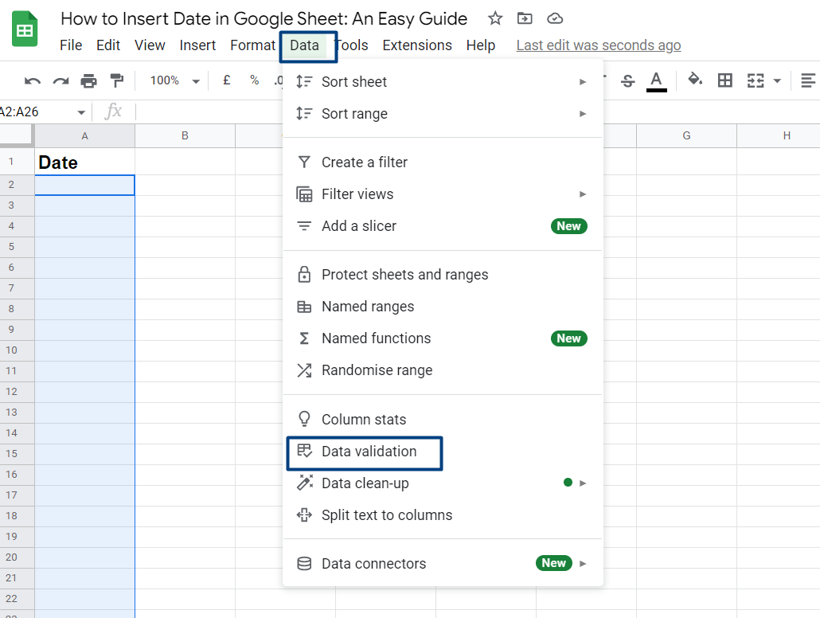Expand the Data connectors submenu
The width and height of the screenshot is (820, 618).
coord(443,564)
